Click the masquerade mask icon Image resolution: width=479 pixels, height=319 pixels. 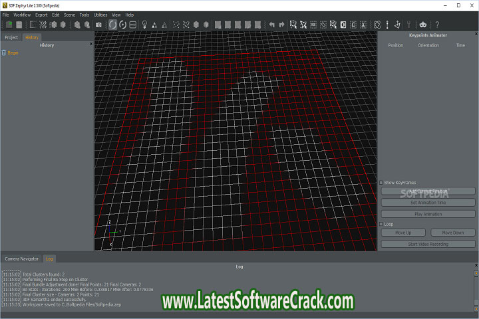423,25
